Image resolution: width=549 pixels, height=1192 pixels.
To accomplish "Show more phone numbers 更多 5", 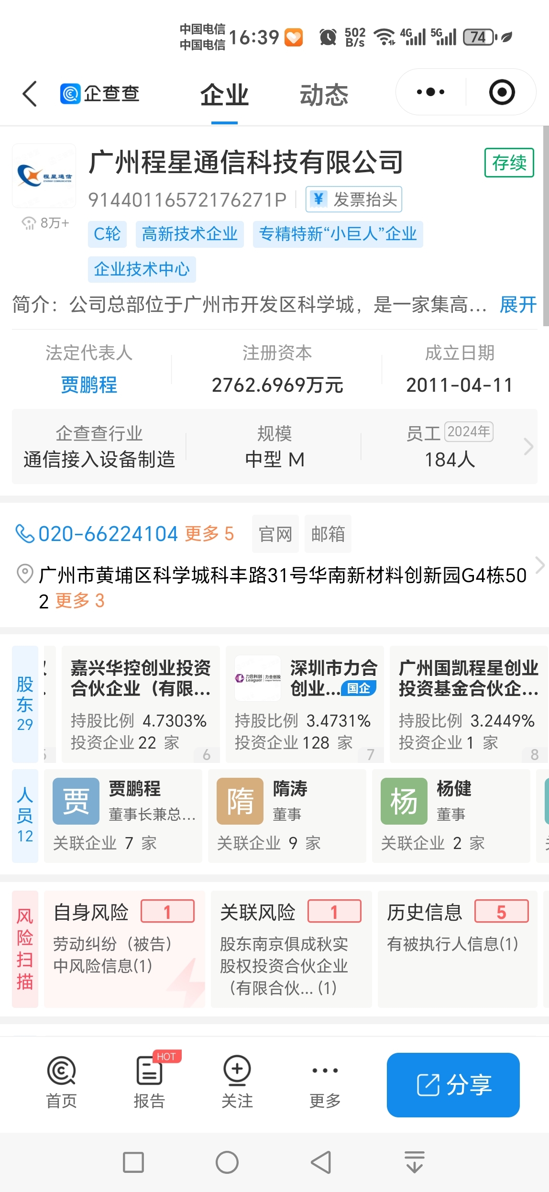I will coord(209,533).
